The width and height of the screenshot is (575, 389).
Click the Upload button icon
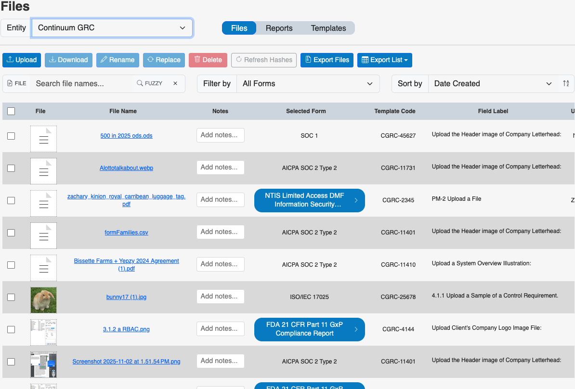11,60
